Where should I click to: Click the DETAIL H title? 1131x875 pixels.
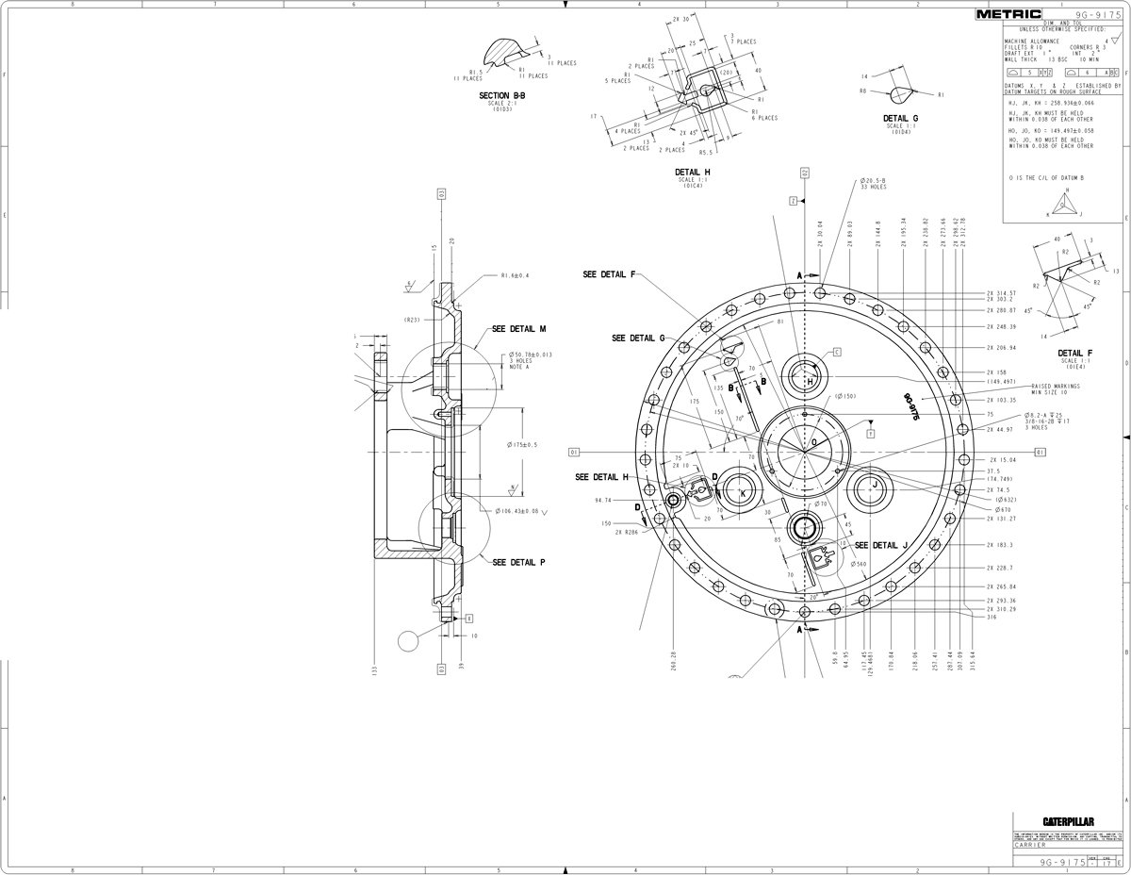(694, 172)
